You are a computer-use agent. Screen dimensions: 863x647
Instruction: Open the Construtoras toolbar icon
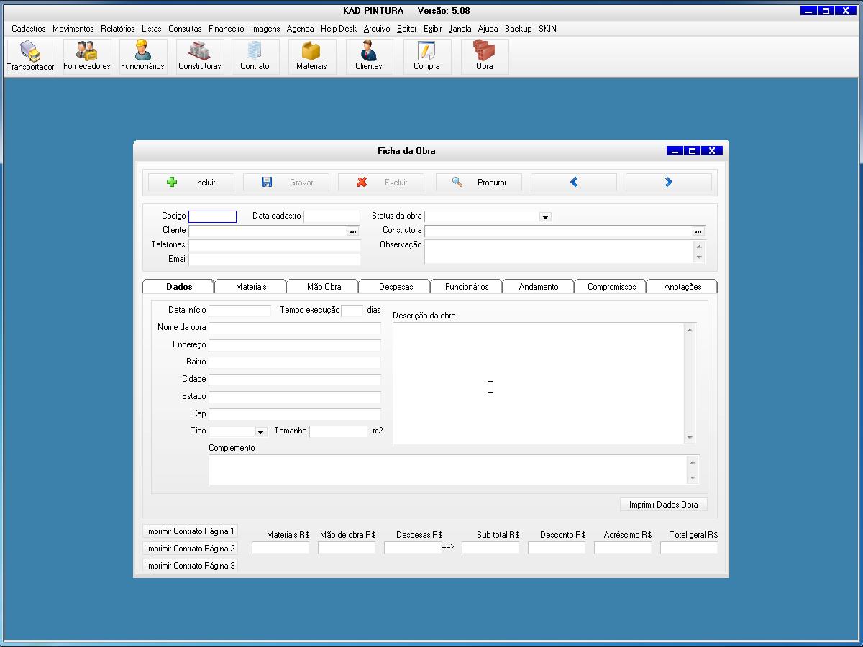point(199,56)
